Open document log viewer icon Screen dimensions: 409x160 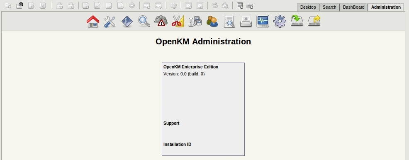click(x=229, y=22)
